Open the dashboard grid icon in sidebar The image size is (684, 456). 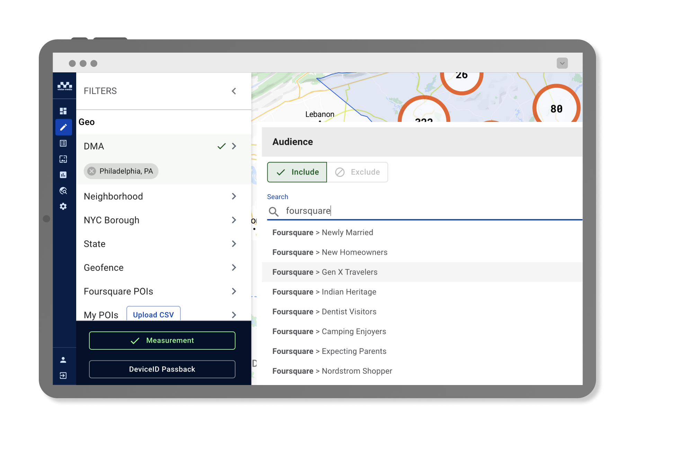coord(63,111)
